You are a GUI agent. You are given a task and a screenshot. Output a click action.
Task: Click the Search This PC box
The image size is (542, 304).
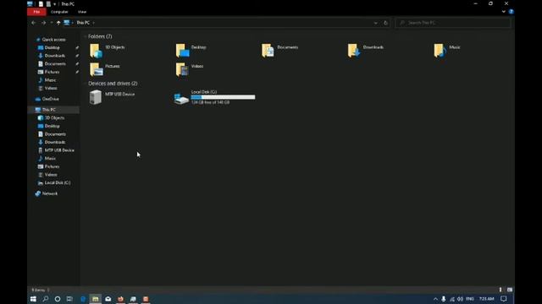pos(453,23)
